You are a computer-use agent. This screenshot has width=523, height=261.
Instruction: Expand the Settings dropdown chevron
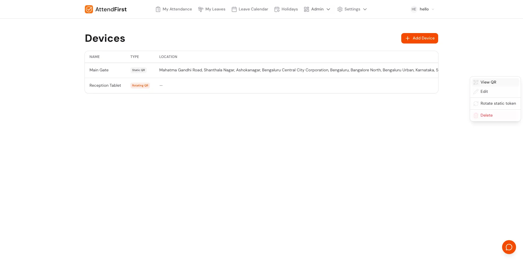click(365, 9)
